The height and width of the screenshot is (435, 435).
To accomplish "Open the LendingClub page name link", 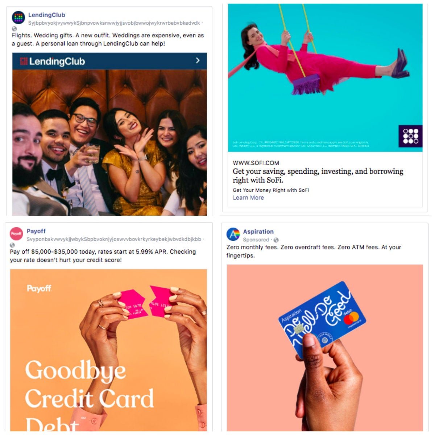I will tap(47, 15).
